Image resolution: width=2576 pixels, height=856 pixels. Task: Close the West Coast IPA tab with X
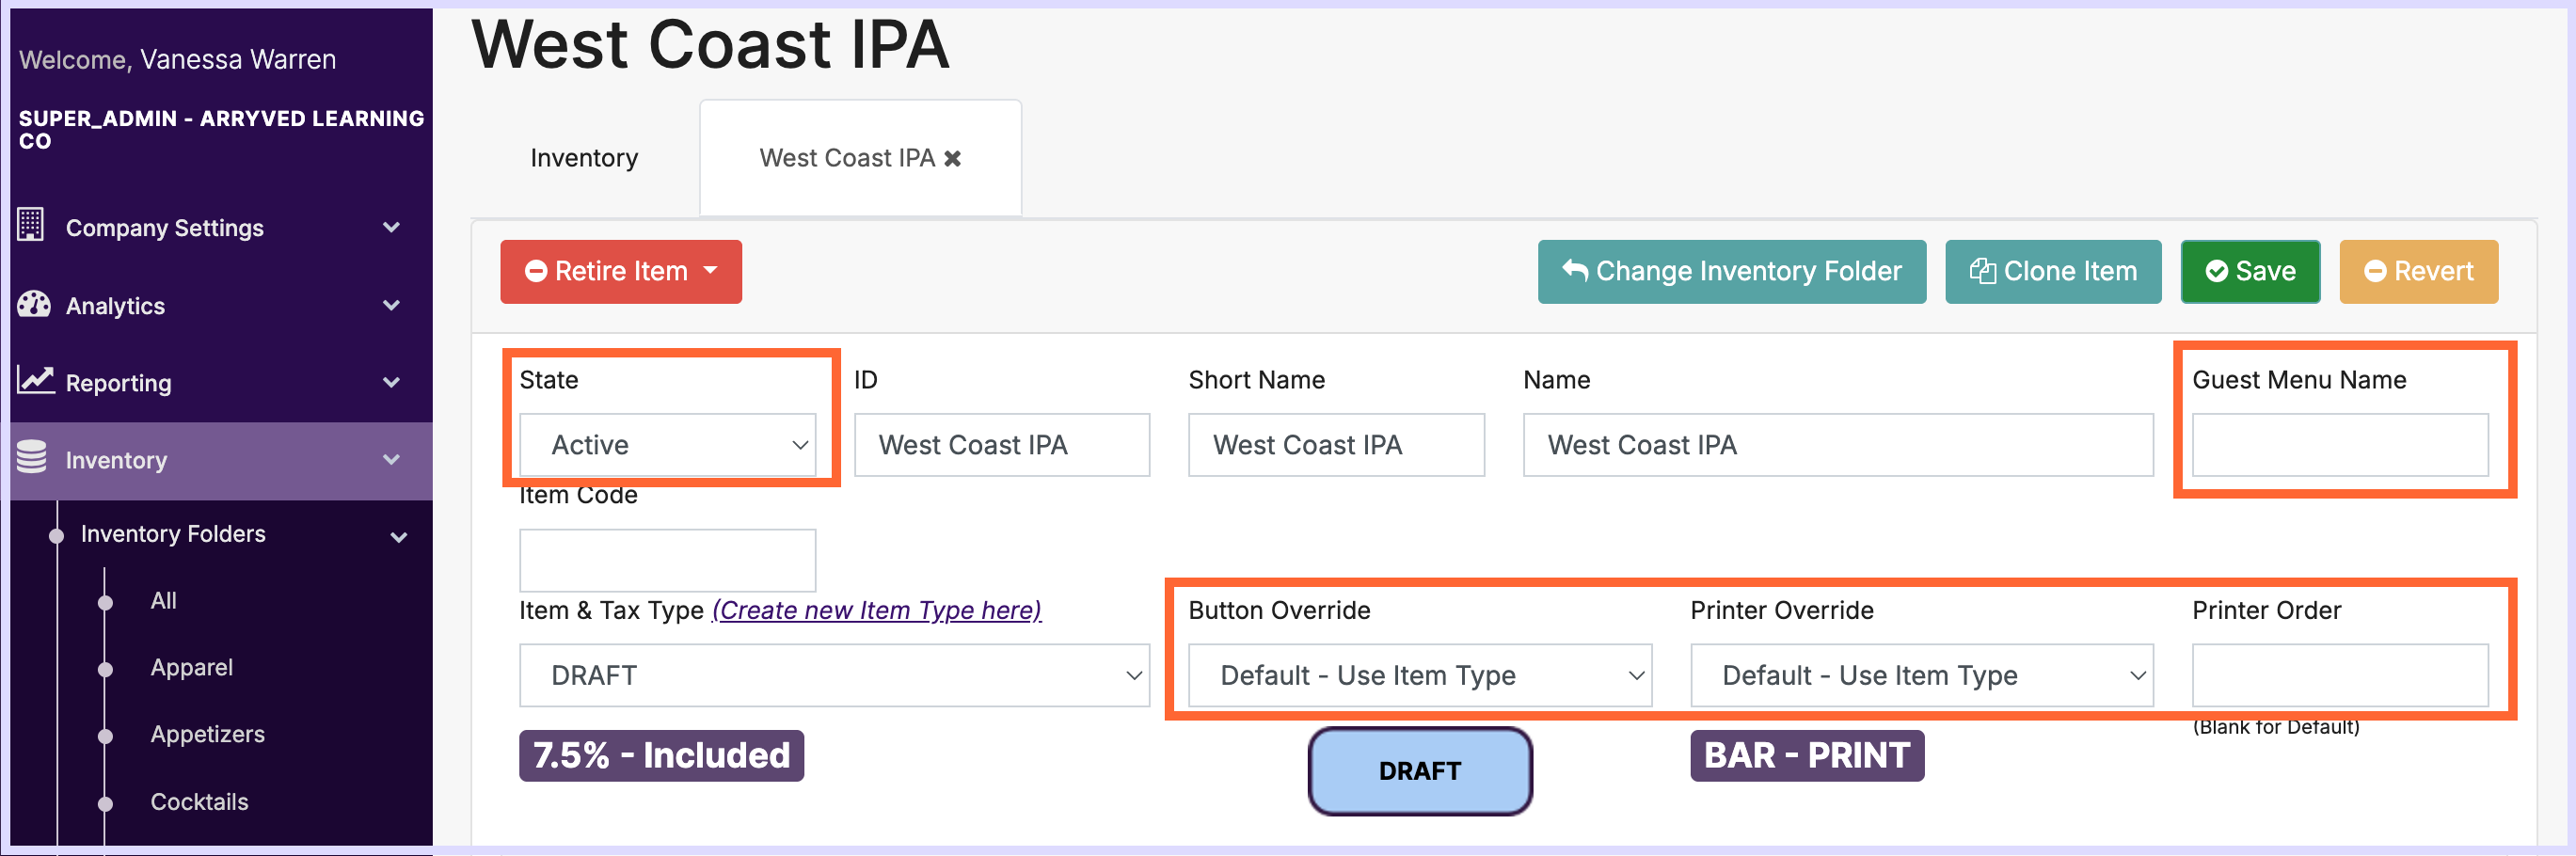click(953, 158)
